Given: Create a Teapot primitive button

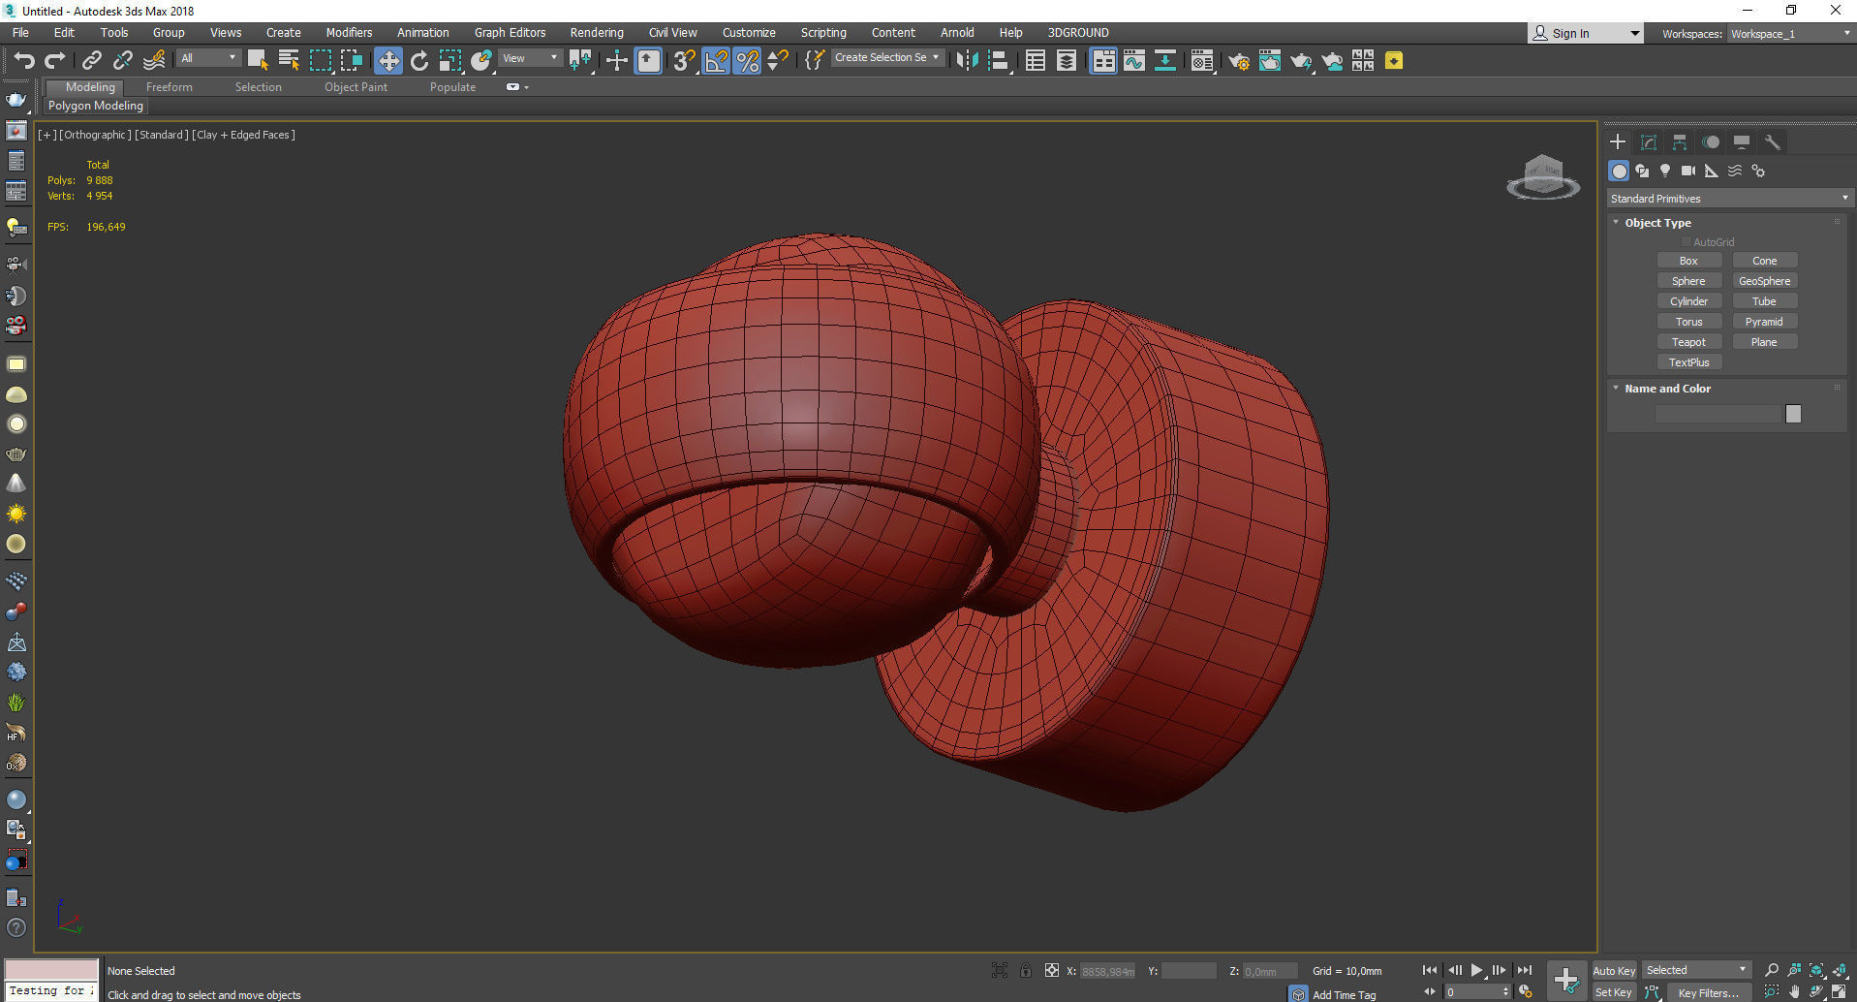Looking at the screenshot, I should coord(1688,342).
